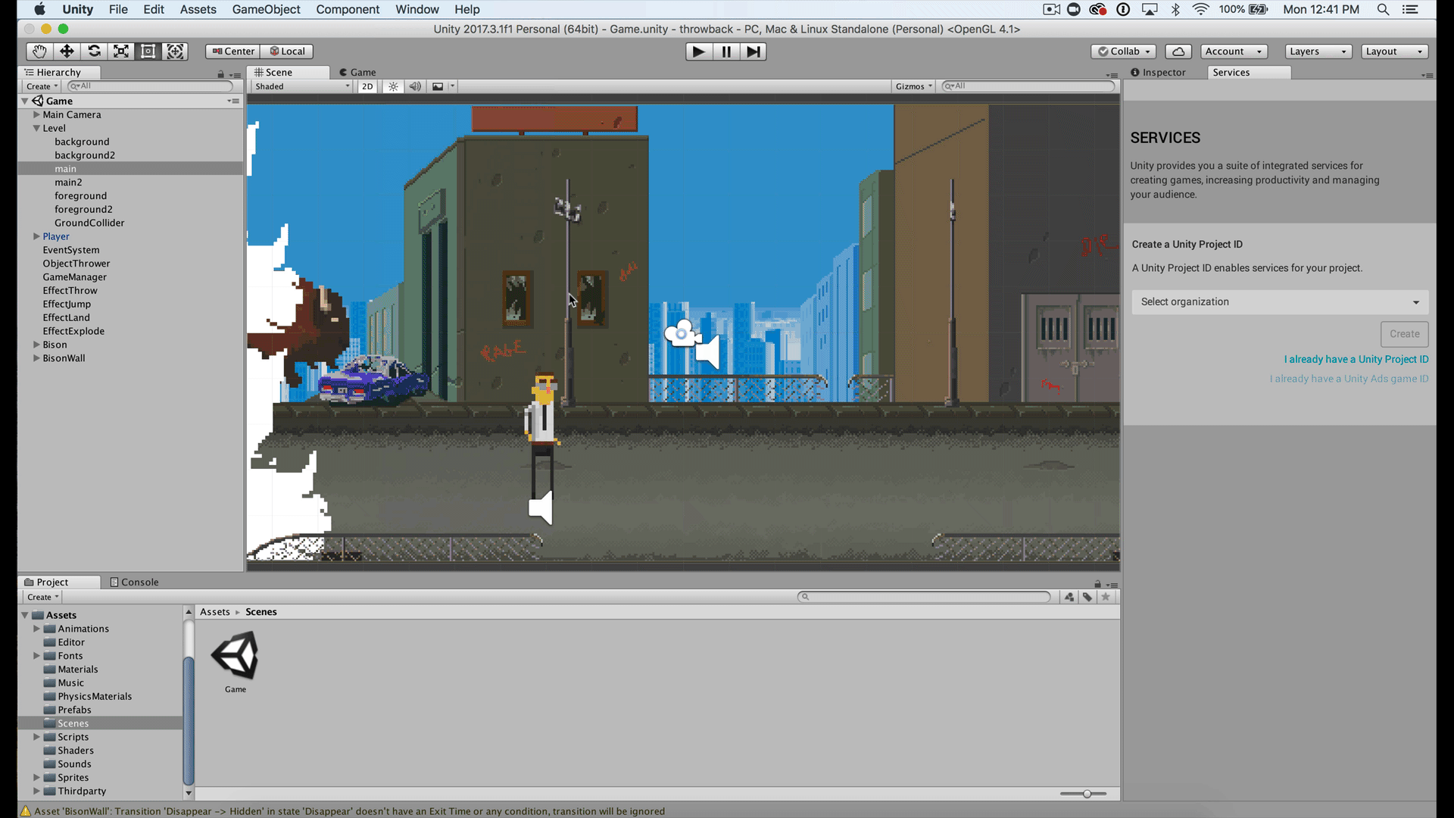Switch handle position from Center to Pivot
Viewport: 1454px width, 818px height.
click(232, 51)
